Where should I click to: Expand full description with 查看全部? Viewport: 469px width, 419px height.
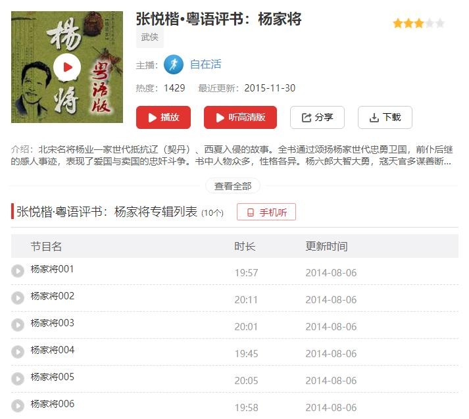click(233, 186)
